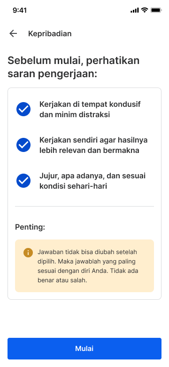
Task: Toggle checkmark beside 'Jujur, apa adanya'
Action: (23, 181)
